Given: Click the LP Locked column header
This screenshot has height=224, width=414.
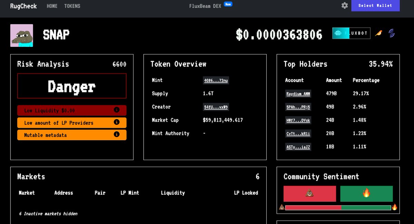Looking at the screenshot, I should [246, 193].
